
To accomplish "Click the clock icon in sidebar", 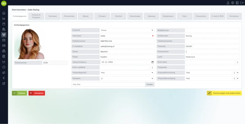I will (4, 67).
